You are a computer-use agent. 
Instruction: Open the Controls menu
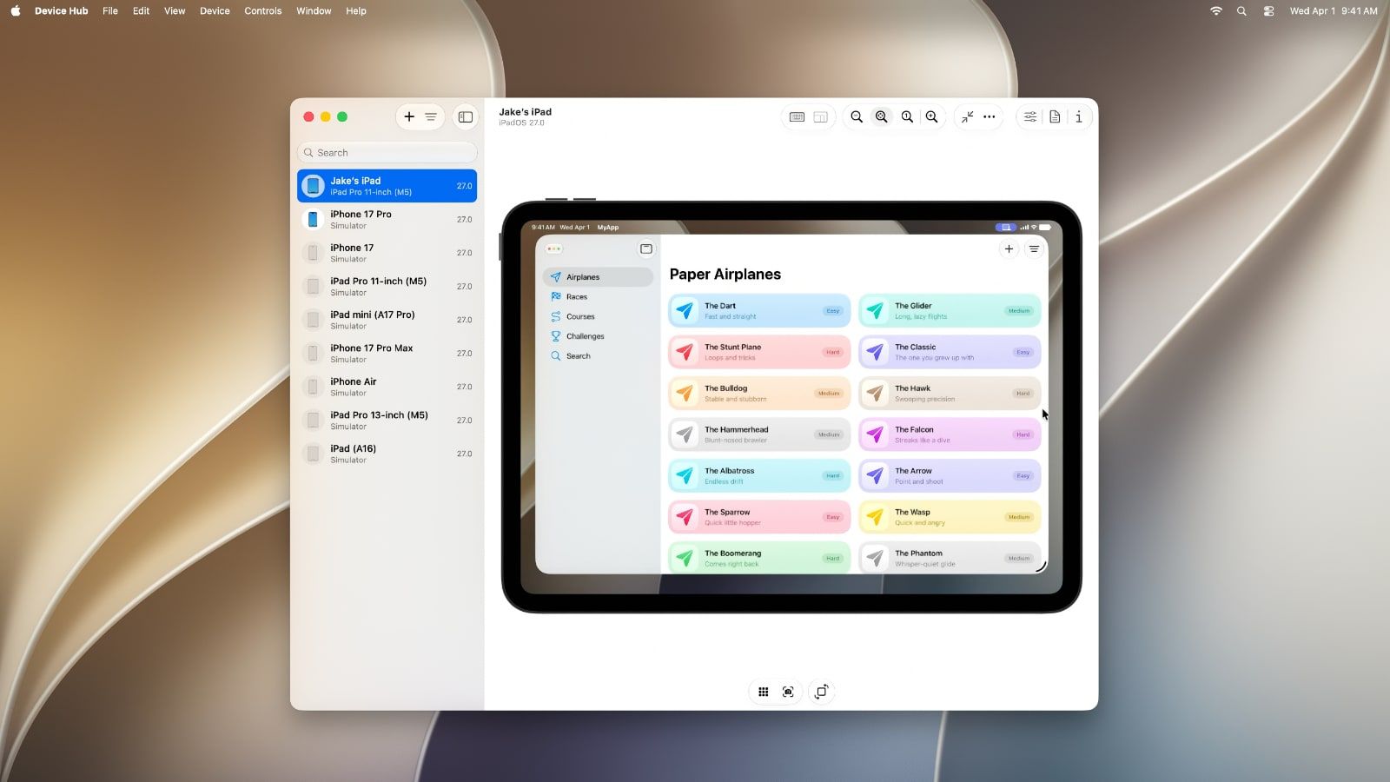pyautogui.click(x=263, y=11)
